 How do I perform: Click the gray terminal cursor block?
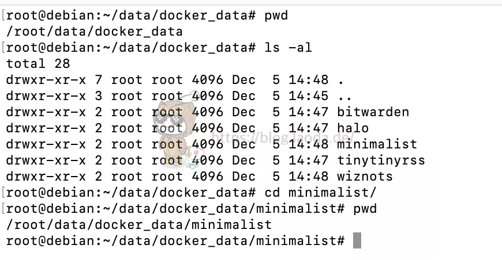coord(357,240)
